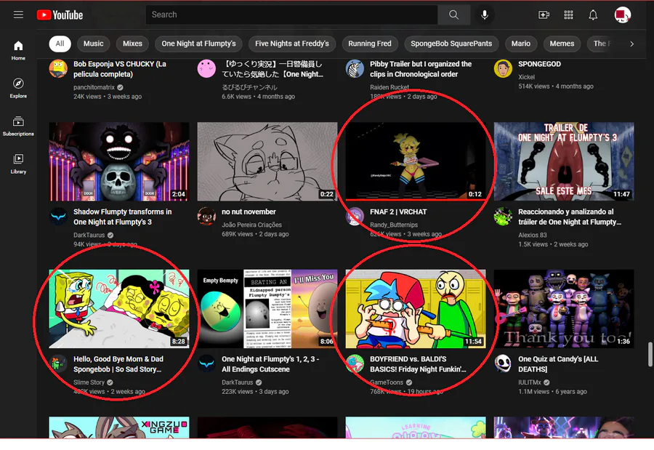
Task: Play Shadow Flumpty skull thumbnail
Action: point(119,161)
